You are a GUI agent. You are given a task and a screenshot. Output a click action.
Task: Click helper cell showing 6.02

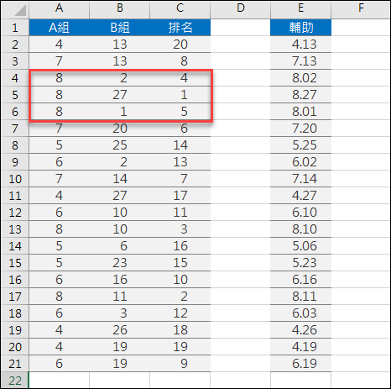click(x=301, y=162)
